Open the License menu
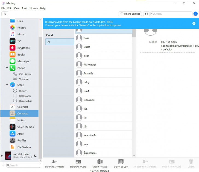Viewport: 199px width, 172px height. coord(34,9)
